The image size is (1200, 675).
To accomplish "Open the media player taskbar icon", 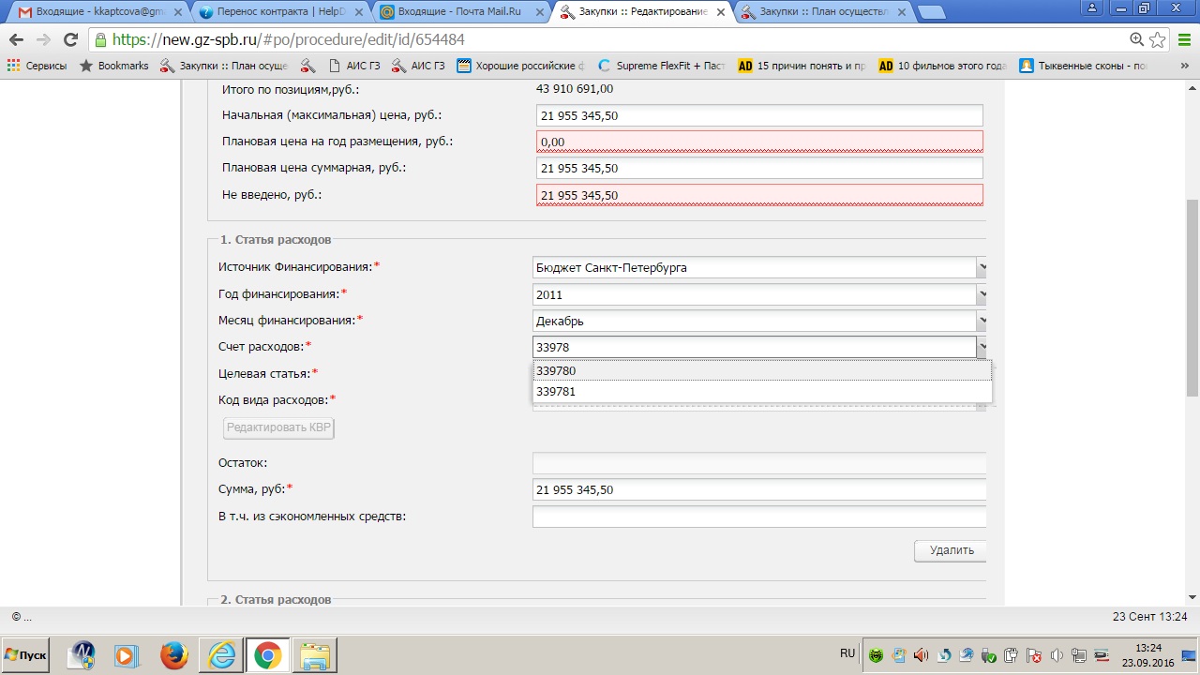I will coord(127,654).
